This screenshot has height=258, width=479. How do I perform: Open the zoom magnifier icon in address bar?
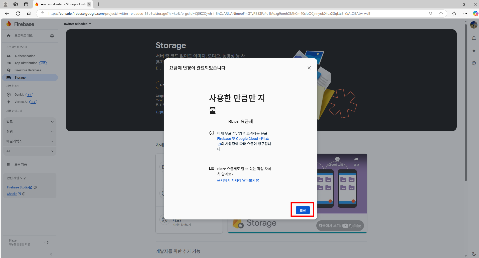coord(431,14)
